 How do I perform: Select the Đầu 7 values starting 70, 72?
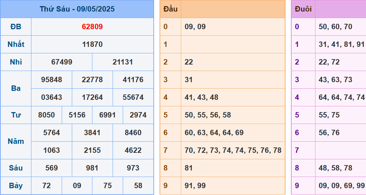tap(233, 151)
